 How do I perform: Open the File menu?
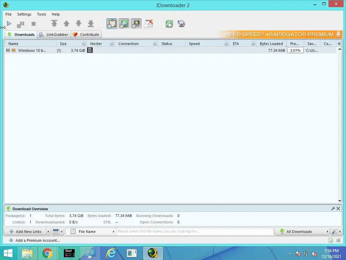click(x=8, y=14)
